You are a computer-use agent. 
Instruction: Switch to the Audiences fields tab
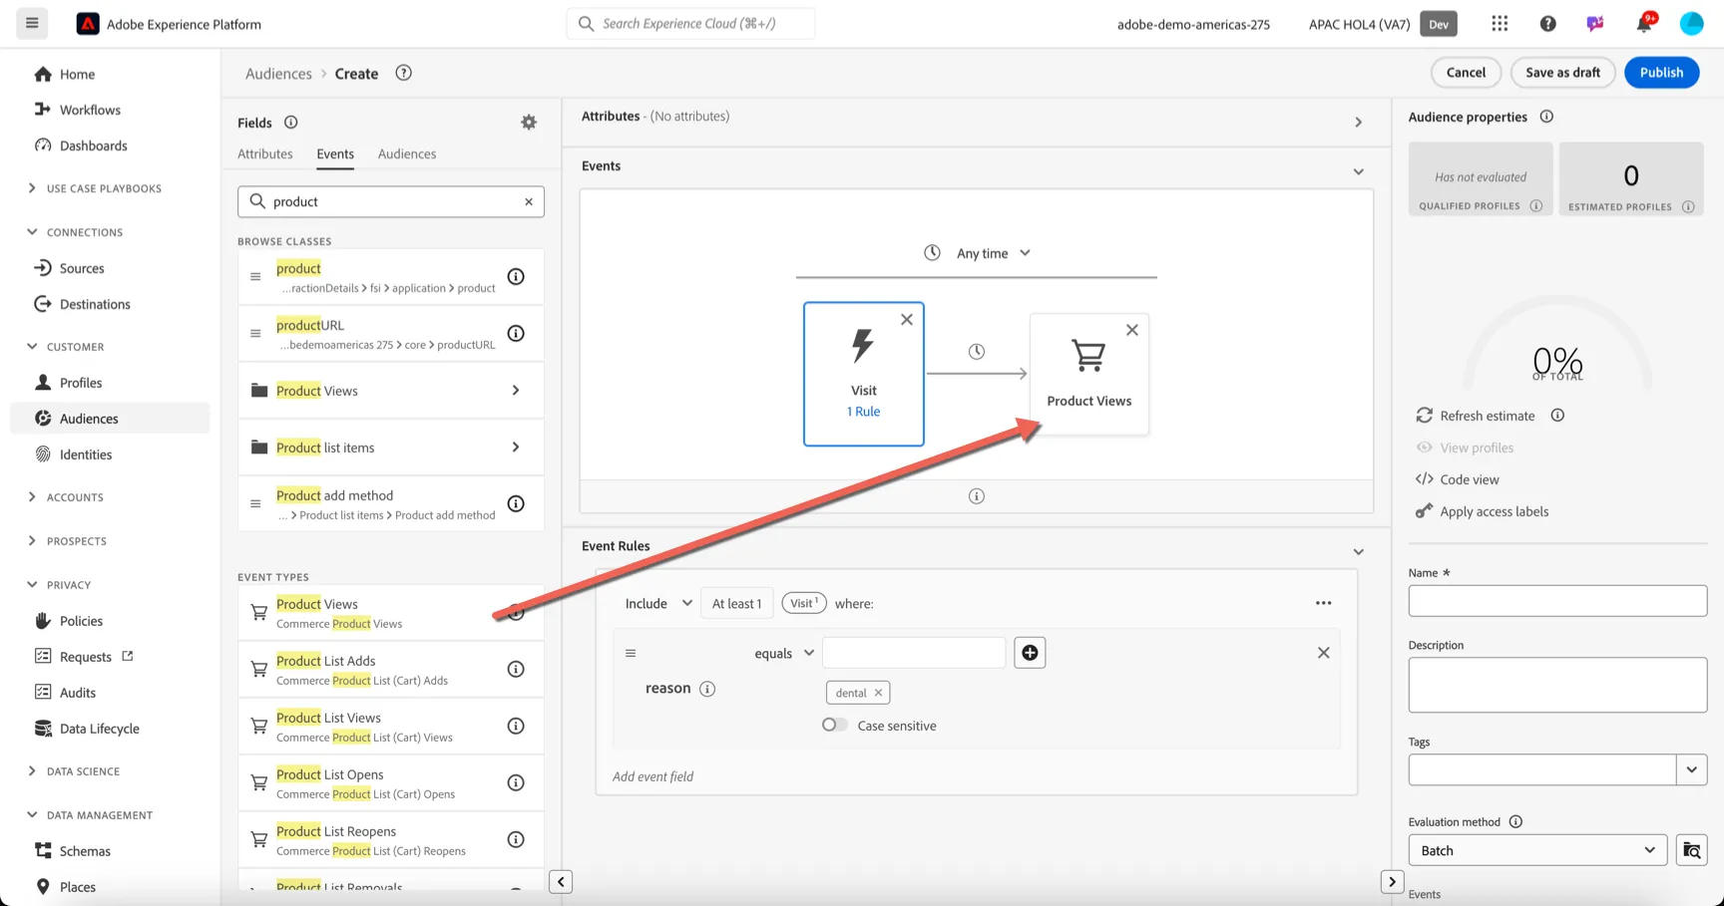pyautogui.click(x=407, y=153)
